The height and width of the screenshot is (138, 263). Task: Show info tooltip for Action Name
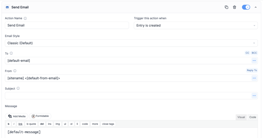[25, 18]
